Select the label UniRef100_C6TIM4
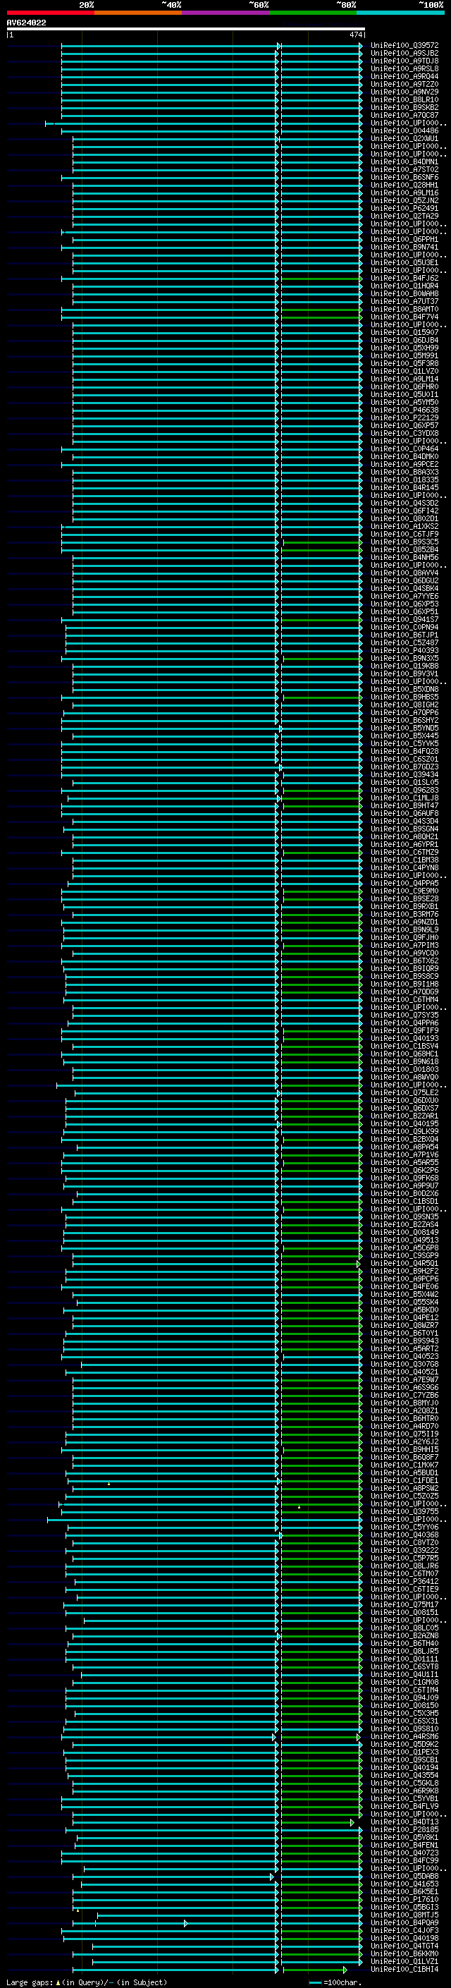 tap(404, 1689)
